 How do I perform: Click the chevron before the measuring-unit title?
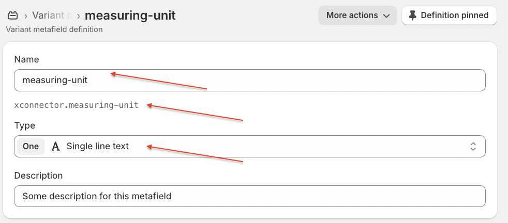[x=79, y=15]
